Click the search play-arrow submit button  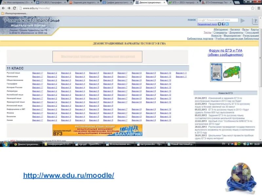pos(243,21)
